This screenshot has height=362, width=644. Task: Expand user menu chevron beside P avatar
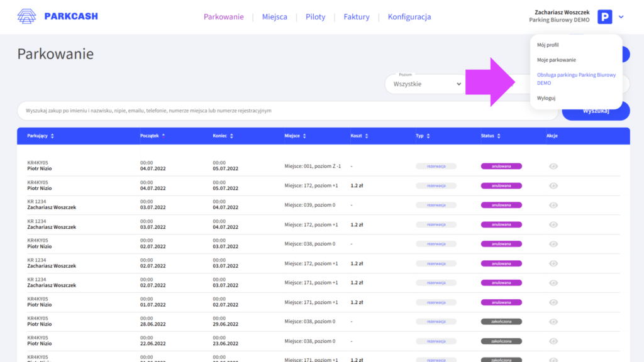[621, 17]
